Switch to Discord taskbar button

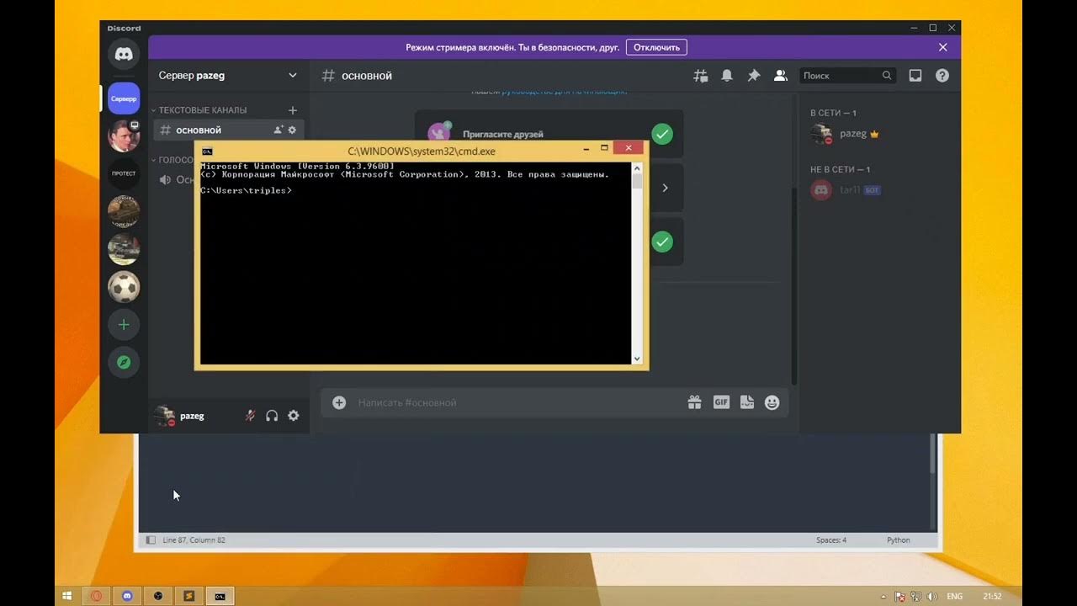(x=127, y=596)
